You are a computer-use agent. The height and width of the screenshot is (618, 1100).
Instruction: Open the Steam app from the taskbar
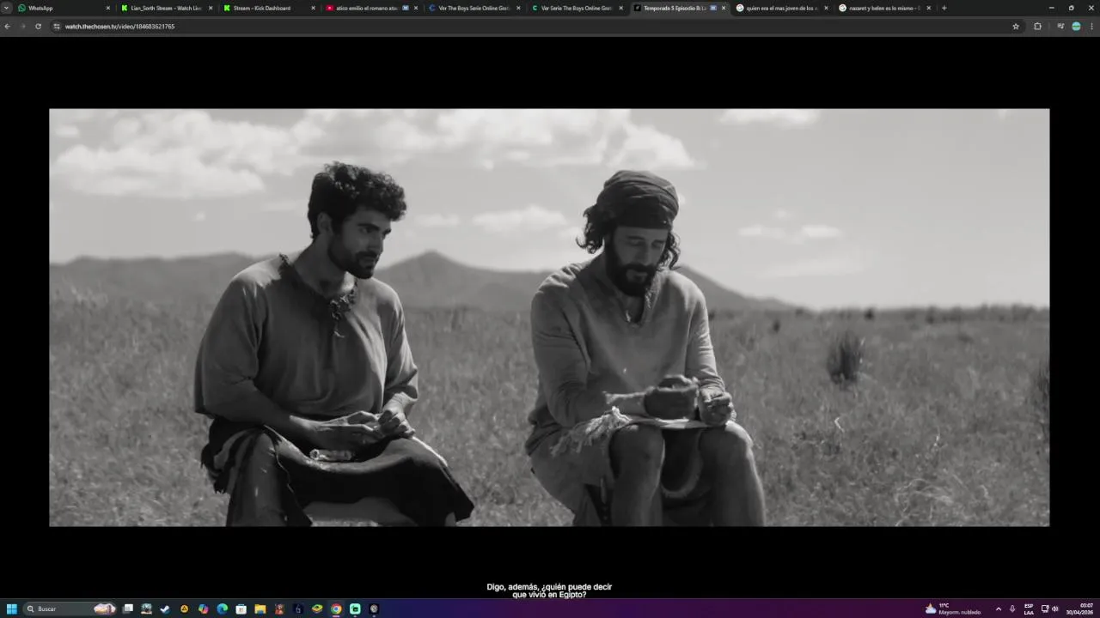[x=165, y=609]
